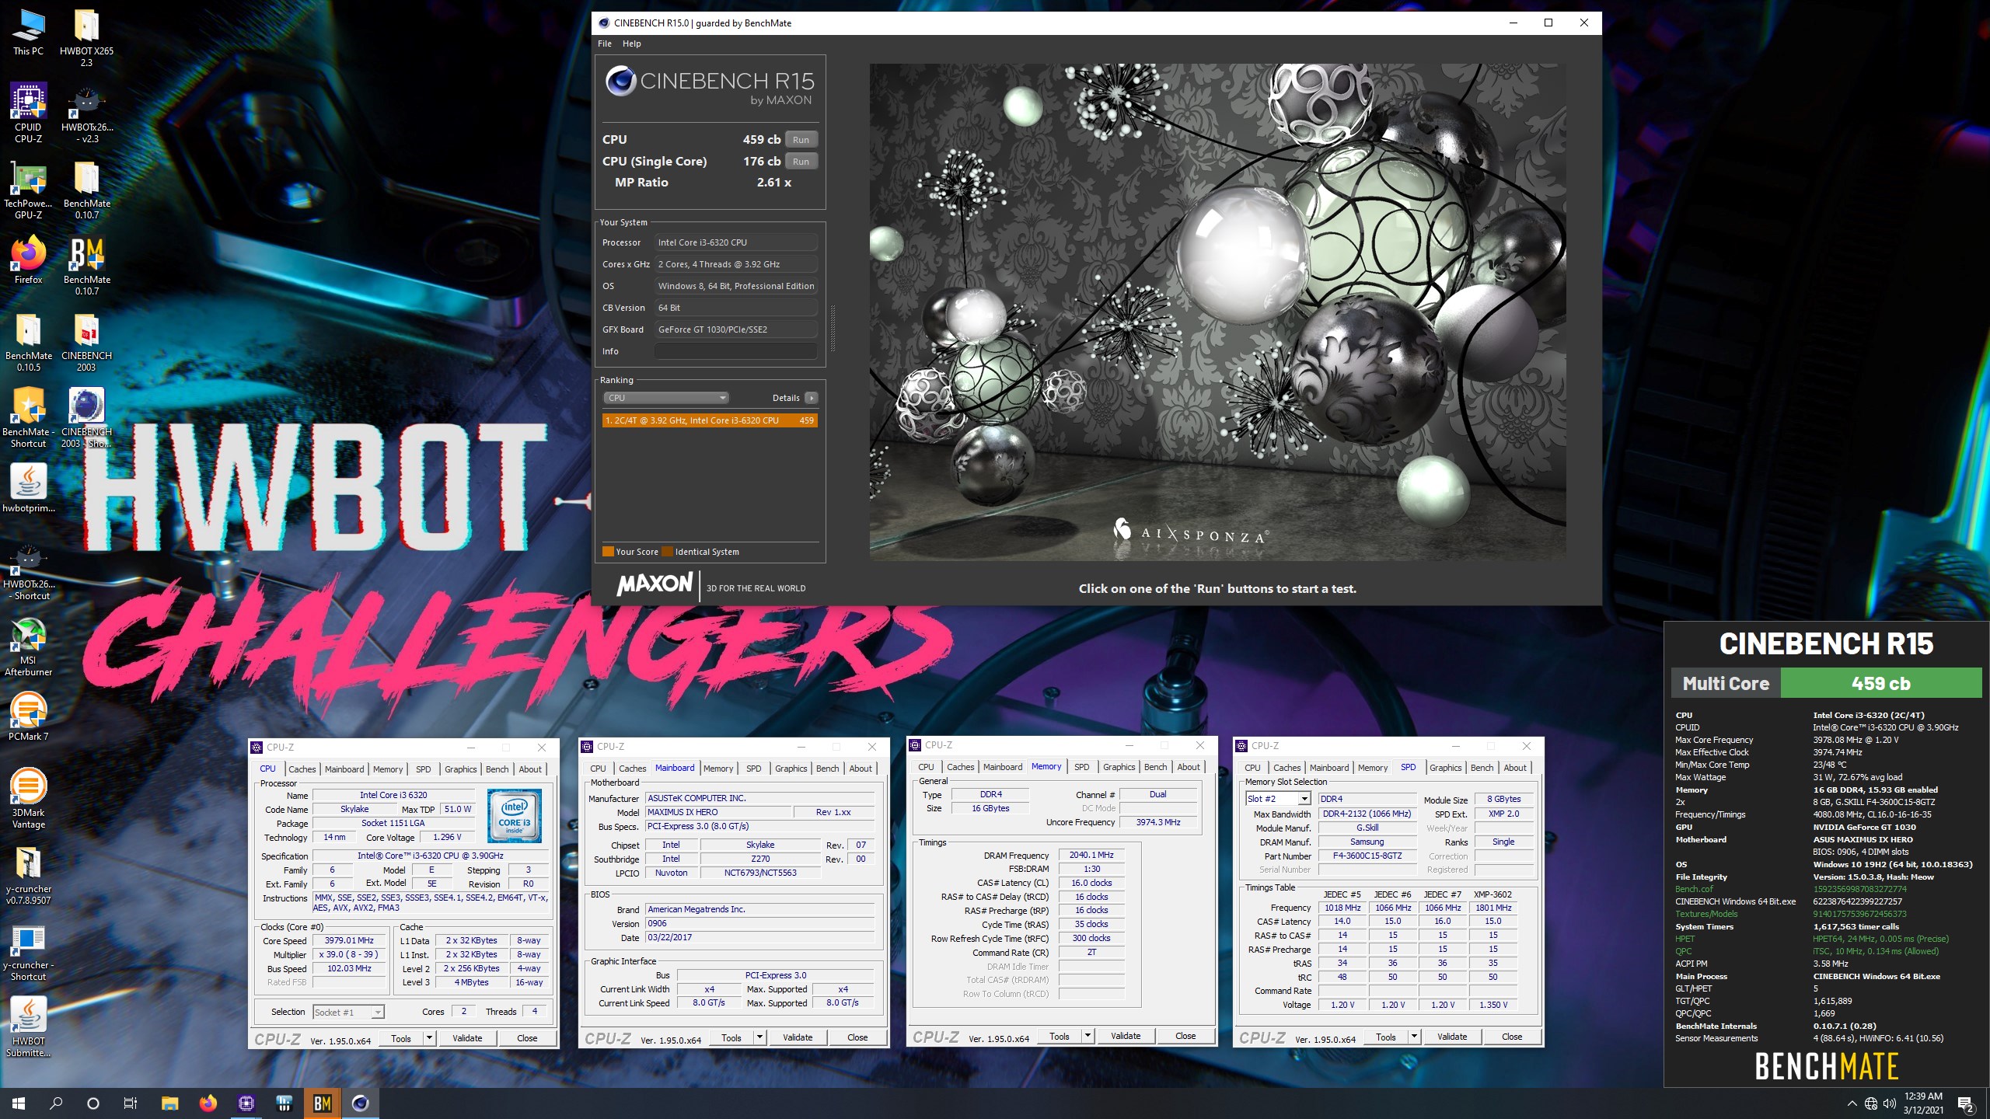Click Validate in Memory CPU-Z window
Viewport: 1990px width, 1119px height.
(1126, 1036)
